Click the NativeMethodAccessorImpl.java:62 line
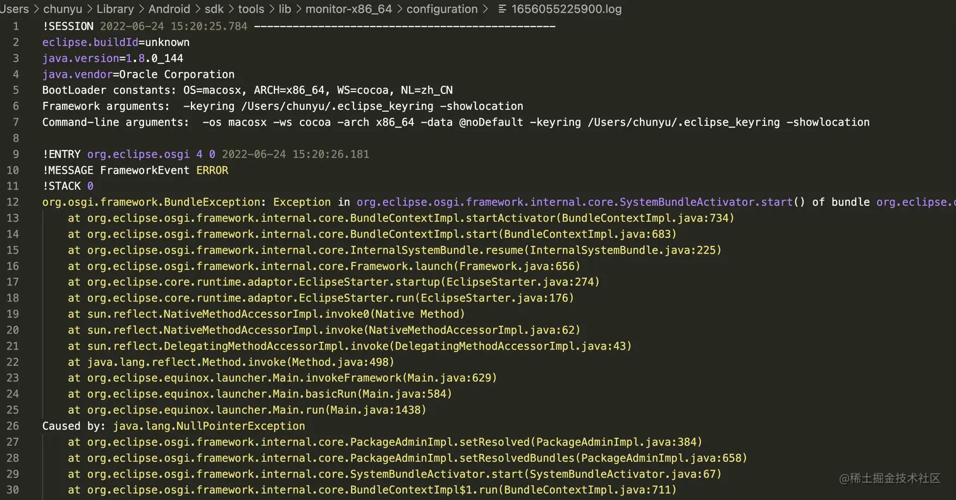Screen dimensions: 956x500 tap(324, 330)
